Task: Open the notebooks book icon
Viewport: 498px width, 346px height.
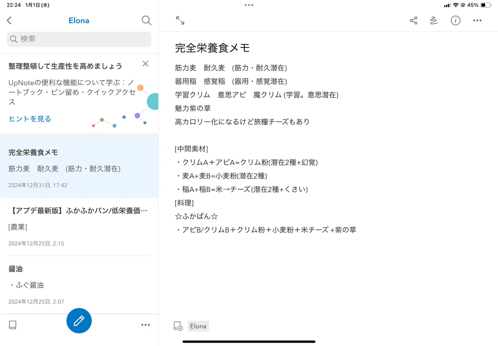Action: [x=12, y=325]
